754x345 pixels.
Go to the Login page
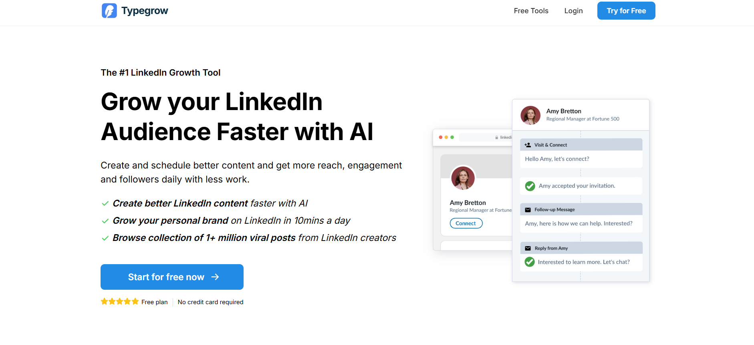tap(573, 11)
